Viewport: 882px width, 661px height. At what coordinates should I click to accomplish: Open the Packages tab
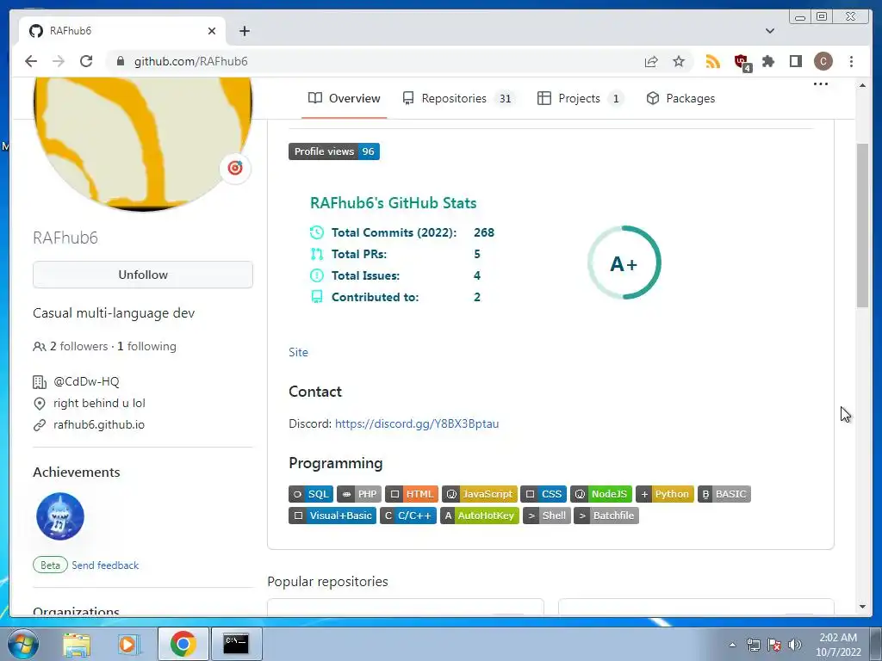pos(680,98)
